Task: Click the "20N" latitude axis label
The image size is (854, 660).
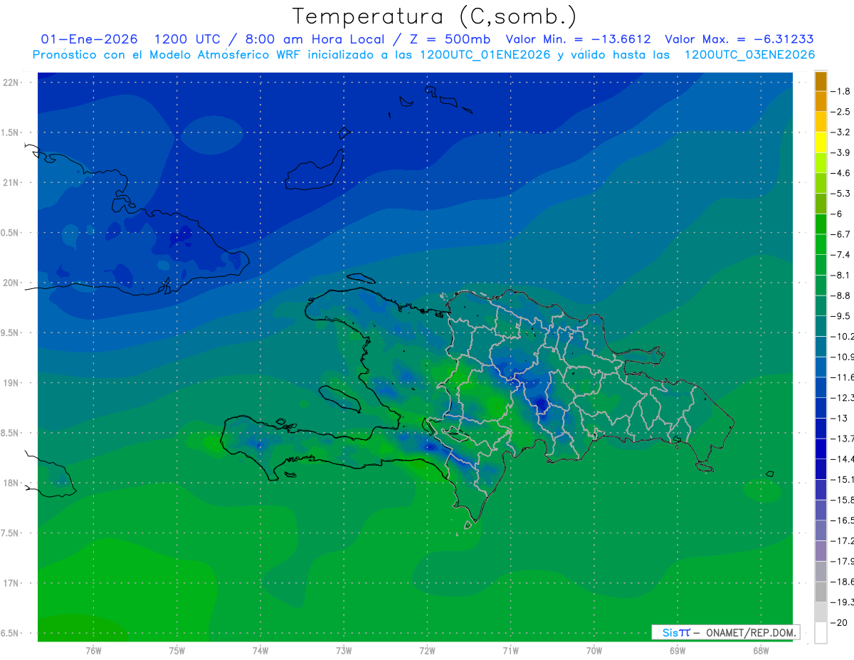Action: coord(11,283)
